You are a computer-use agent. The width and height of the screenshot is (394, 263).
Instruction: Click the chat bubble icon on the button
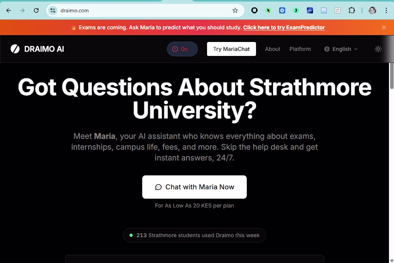coord(158,187)
